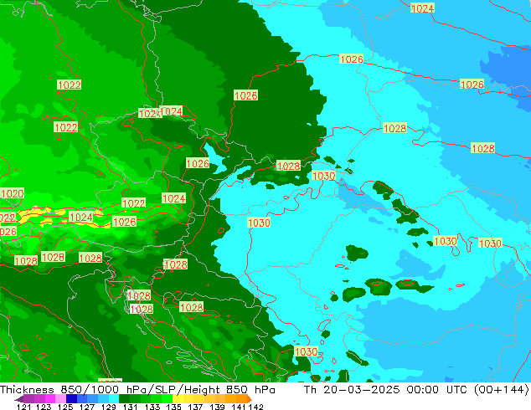Click the date 20-03-2025
The height and width of the screenshot is (410, 531).
coord(362,390)
